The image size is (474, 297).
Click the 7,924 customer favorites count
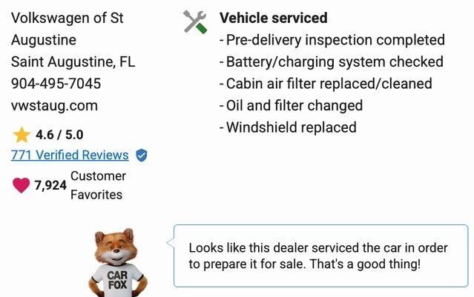pos(50,186)
